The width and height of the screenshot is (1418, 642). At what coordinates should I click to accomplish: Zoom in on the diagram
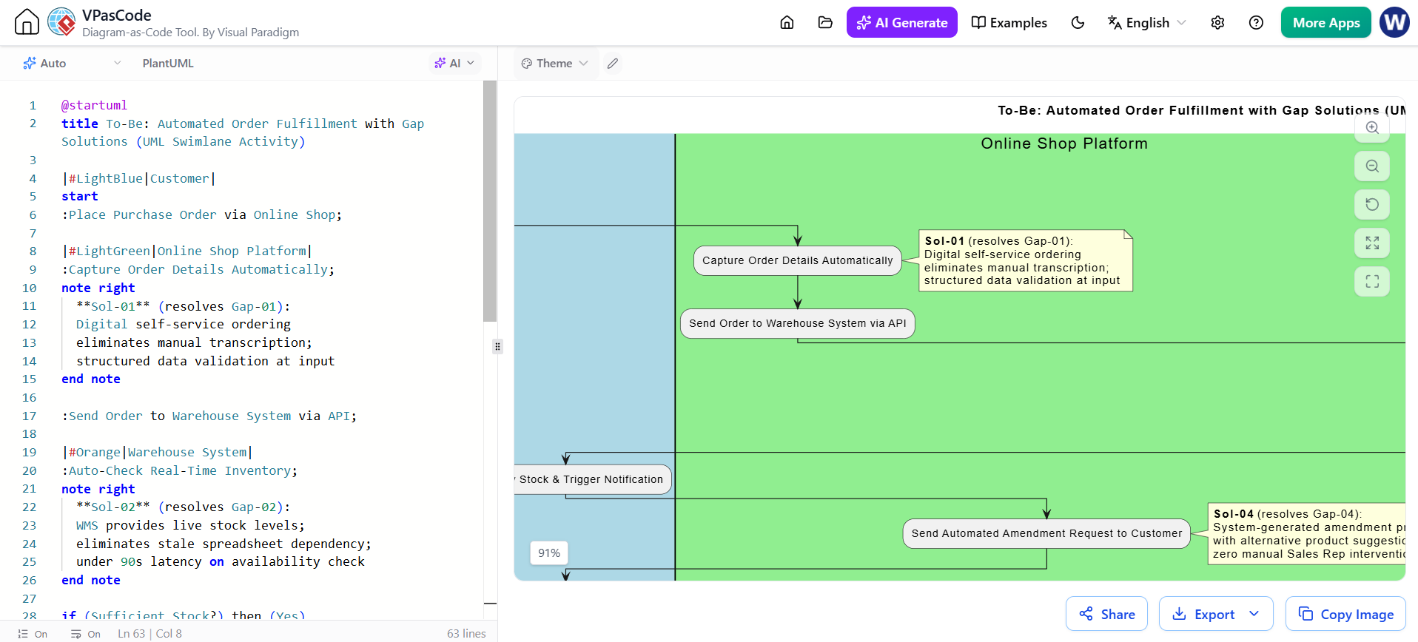pos(1372,129)
